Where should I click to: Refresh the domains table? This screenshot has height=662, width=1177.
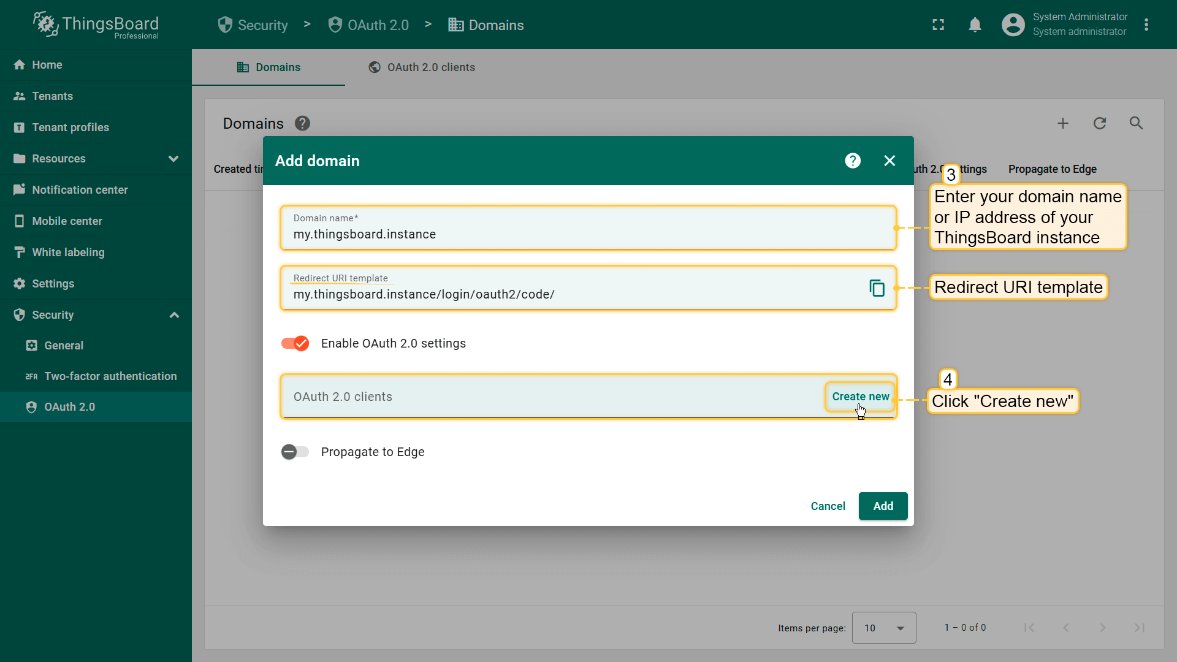(1100, 123)
